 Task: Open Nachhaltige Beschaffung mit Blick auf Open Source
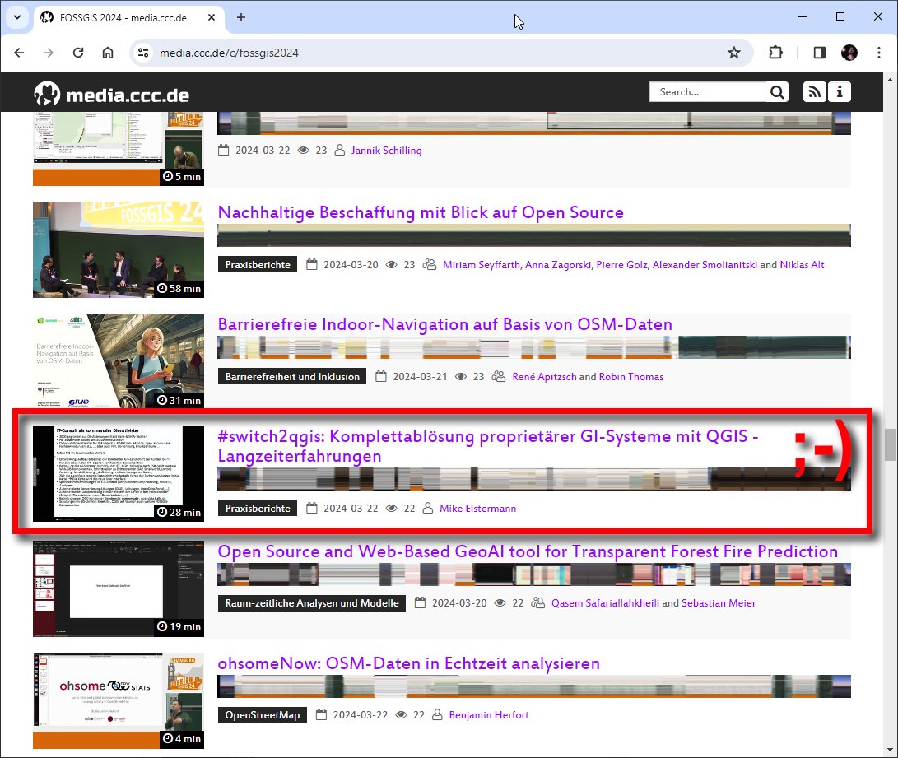tap(421, 212)
